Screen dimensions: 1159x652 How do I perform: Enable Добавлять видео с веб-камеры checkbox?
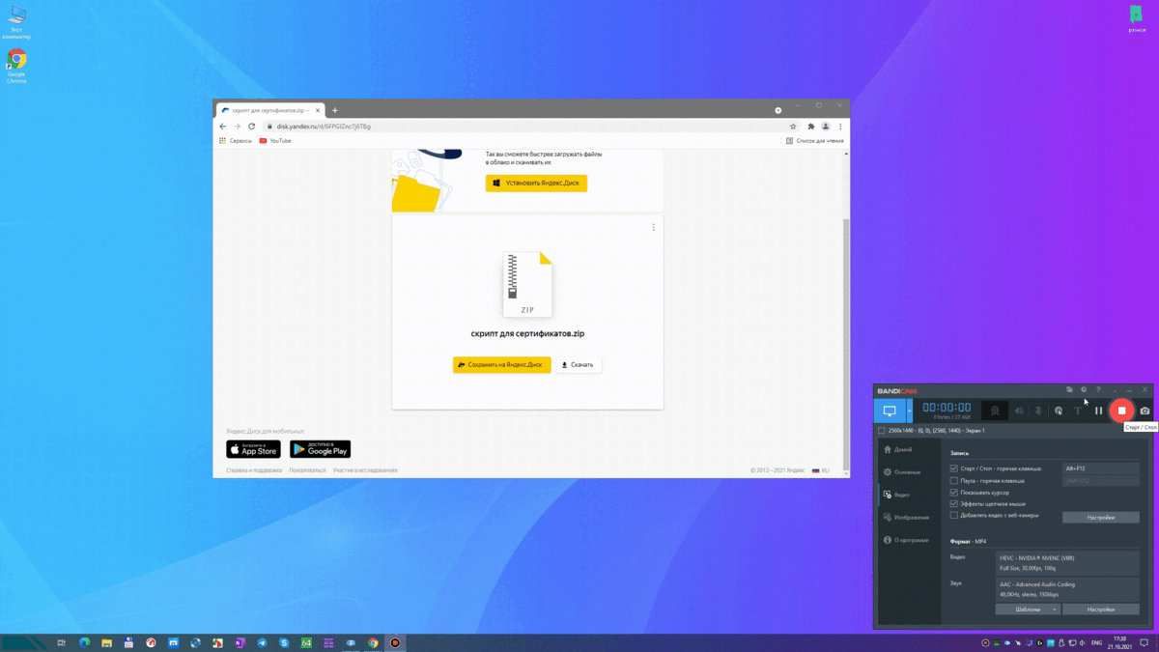(954, 516)
